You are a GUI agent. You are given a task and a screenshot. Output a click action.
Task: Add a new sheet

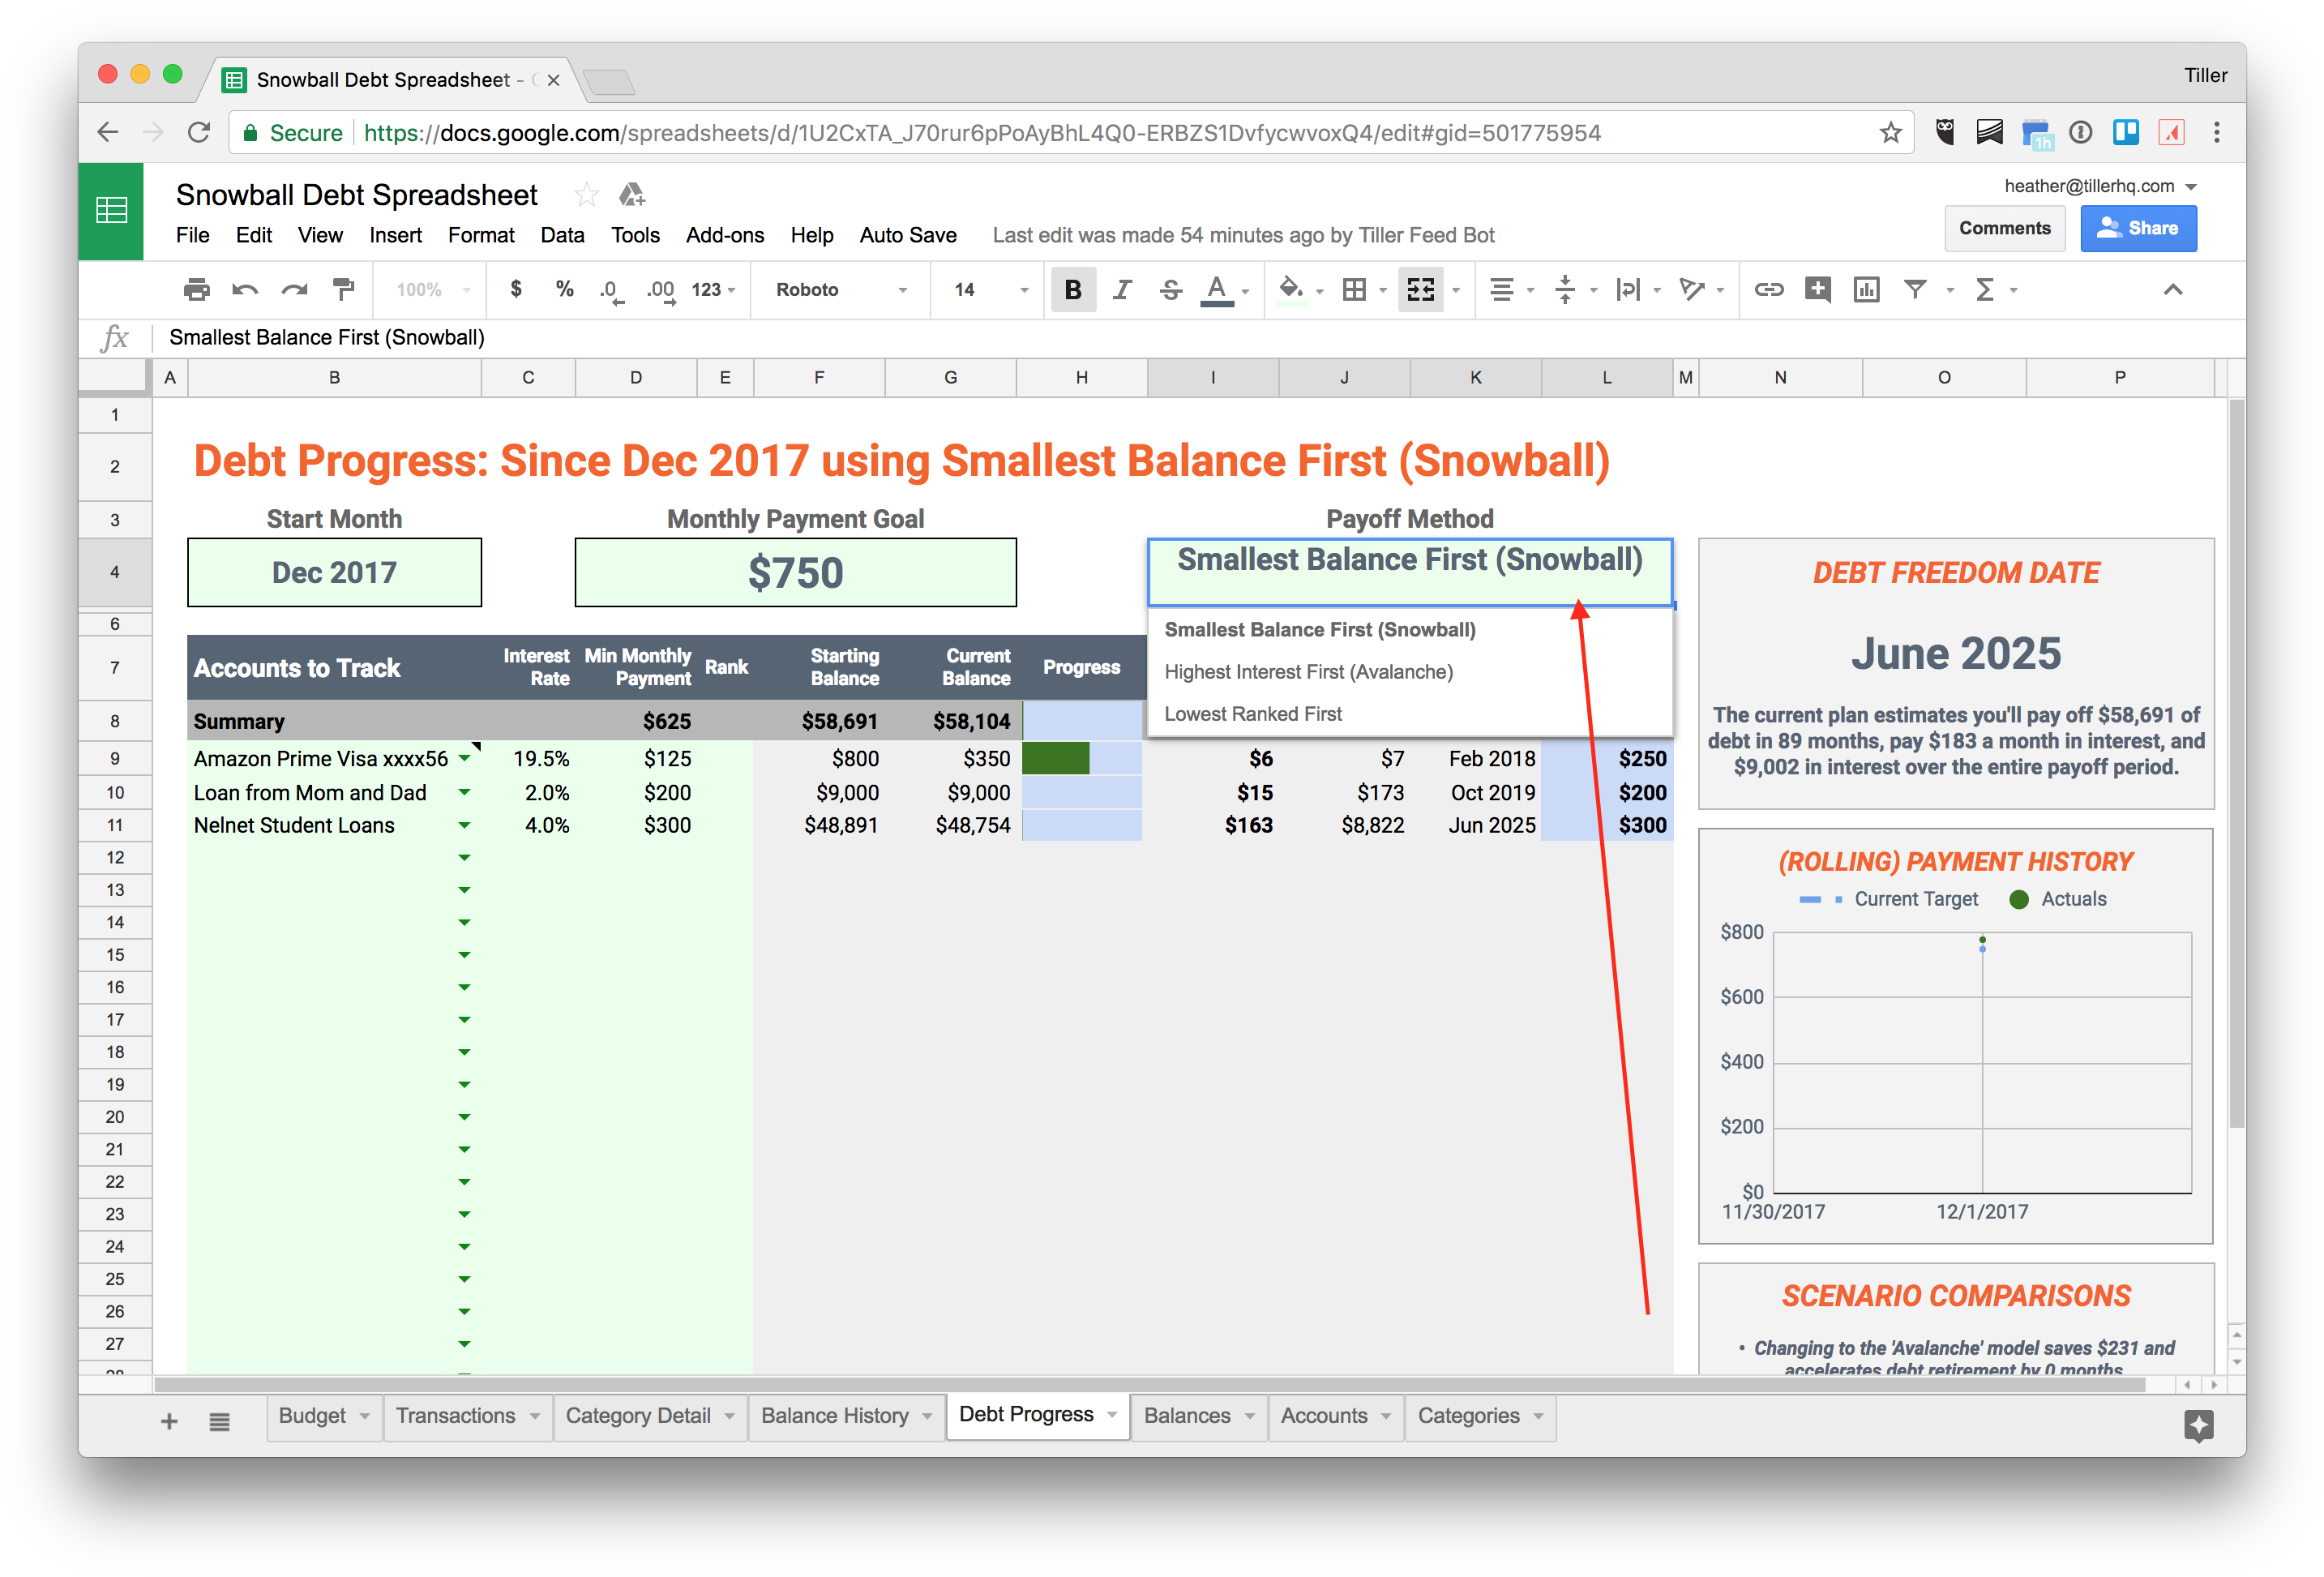tap(169, 1421)
